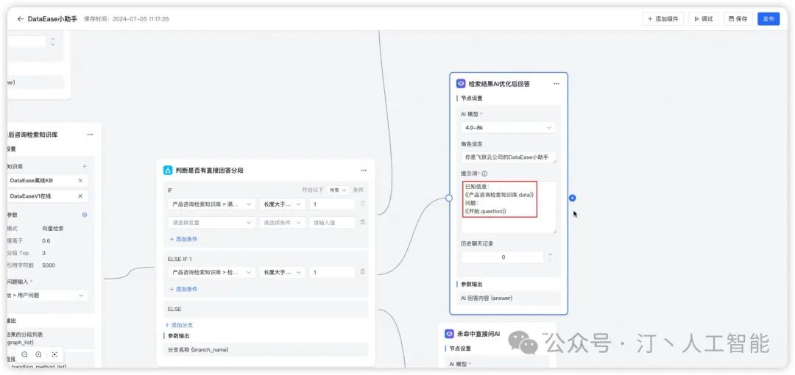Open more options for 判断是否有直接回答分段 node
This screenshot has width=795, height=375.
click(x=364, y=171)
